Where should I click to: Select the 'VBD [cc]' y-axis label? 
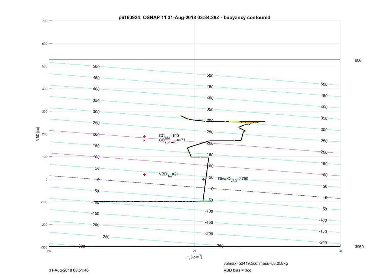click(38, 134)
